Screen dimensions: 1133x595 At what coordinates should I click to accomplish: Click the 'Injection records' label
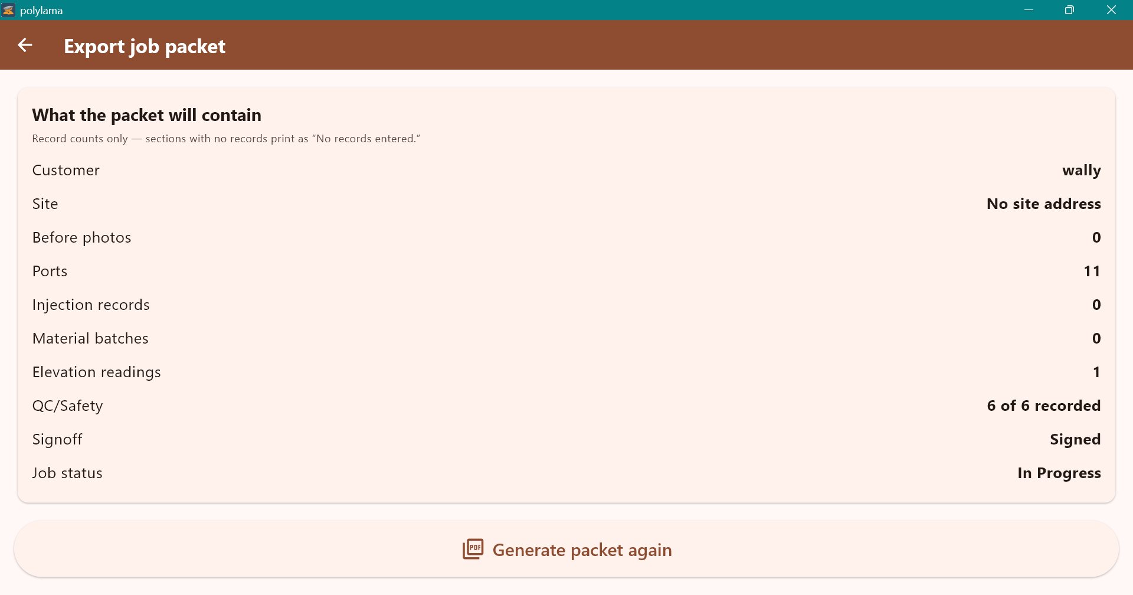point(91,305)
